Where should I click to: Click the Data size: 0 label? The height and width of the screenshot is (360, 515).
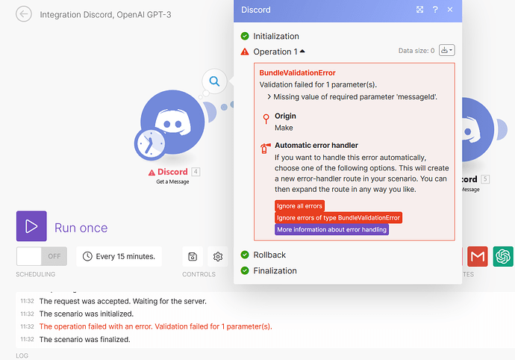[416, 51]
